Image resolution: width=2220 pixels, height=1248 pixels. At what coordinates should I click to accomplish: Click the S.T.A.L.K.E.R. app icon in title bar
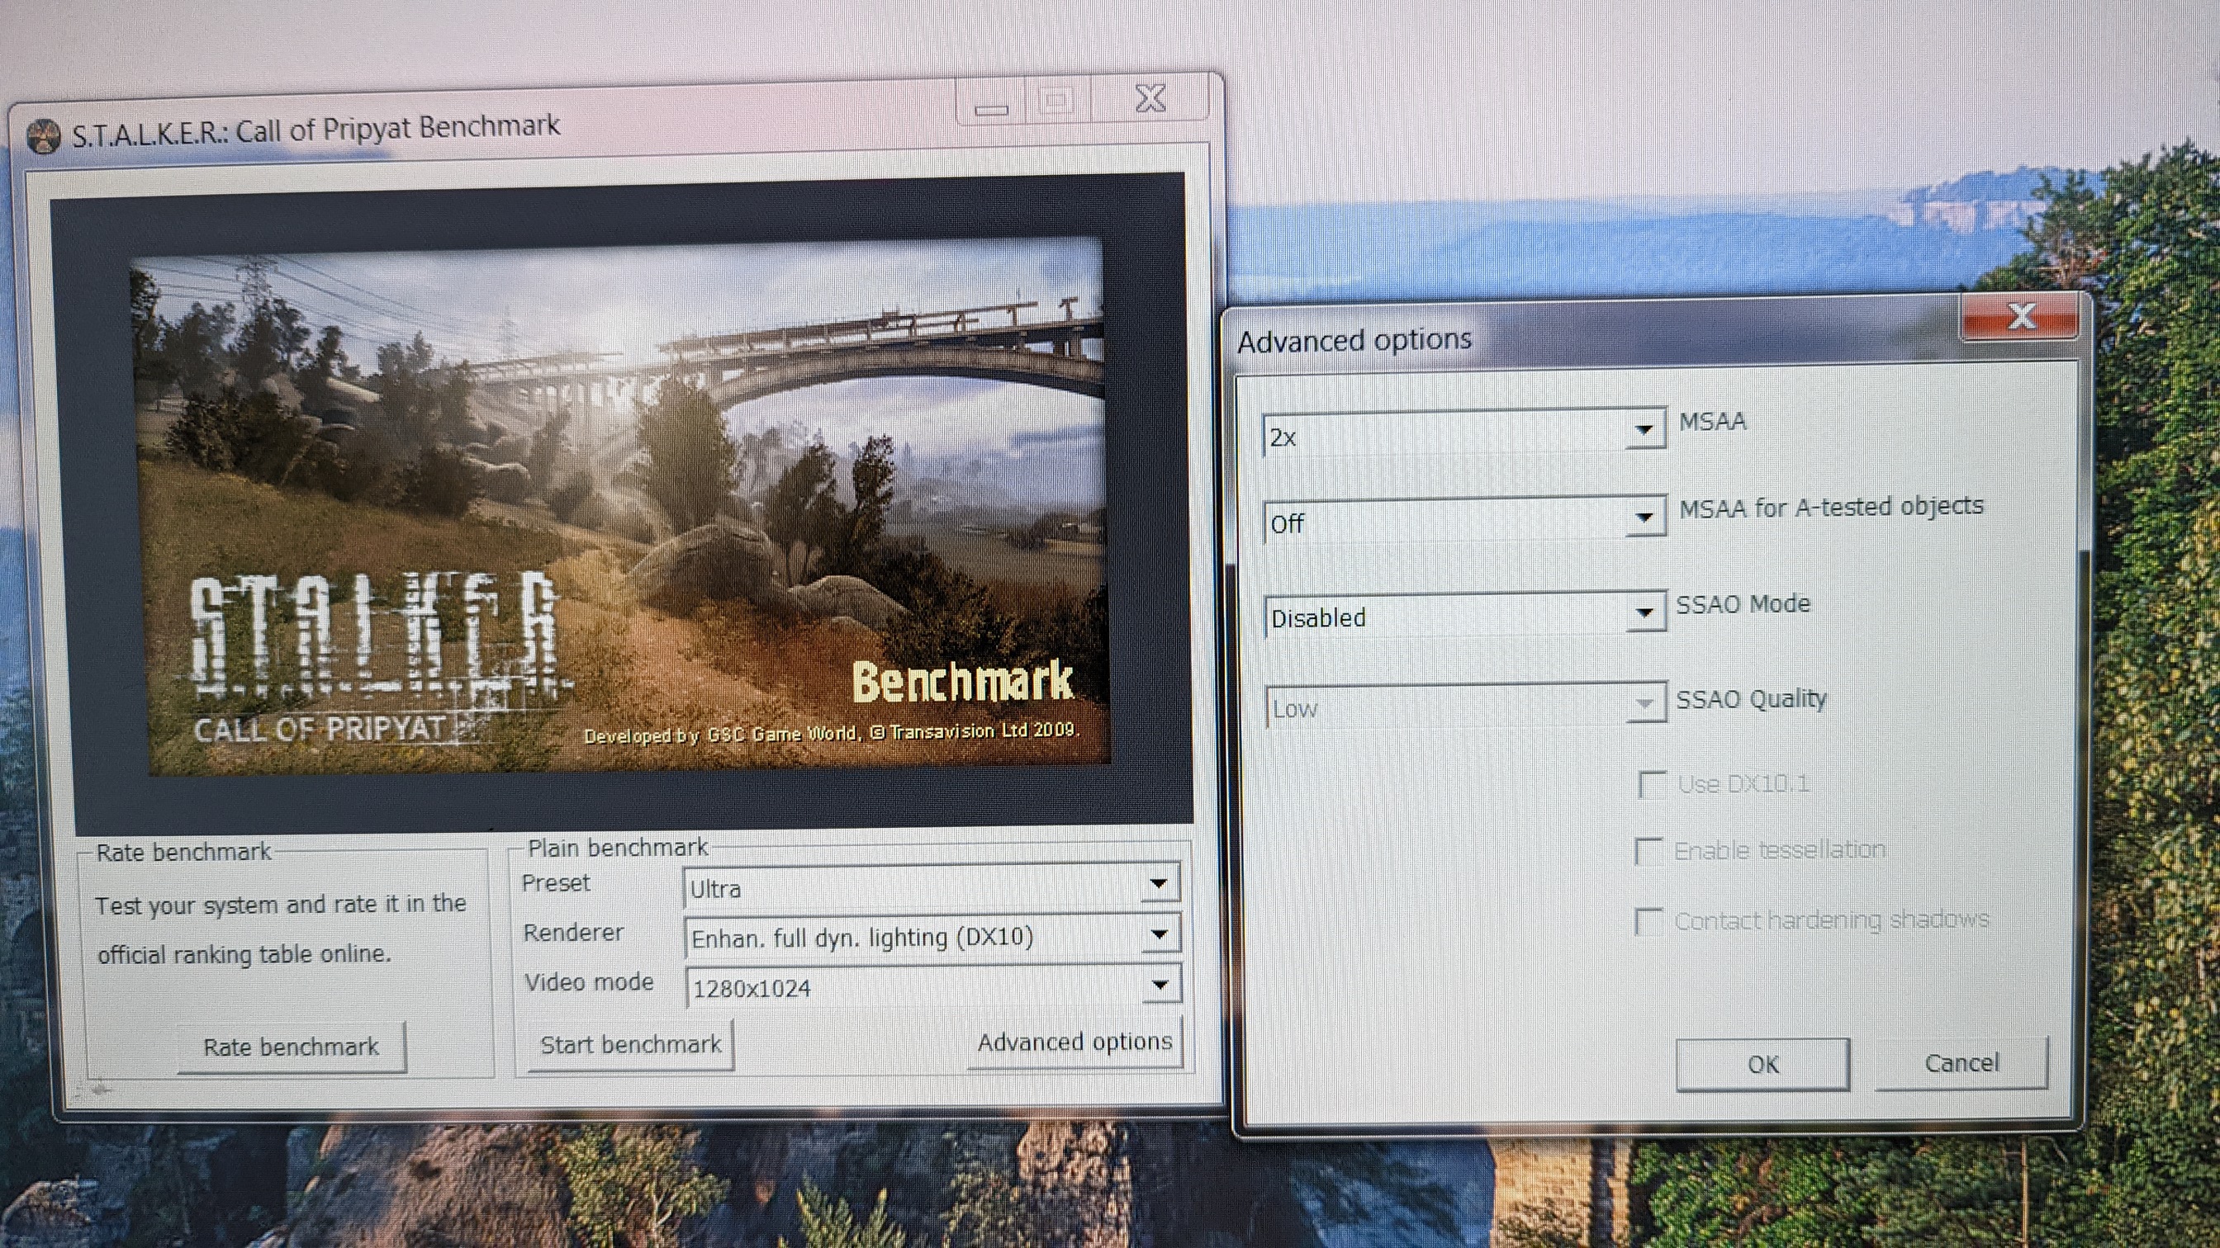43,137
